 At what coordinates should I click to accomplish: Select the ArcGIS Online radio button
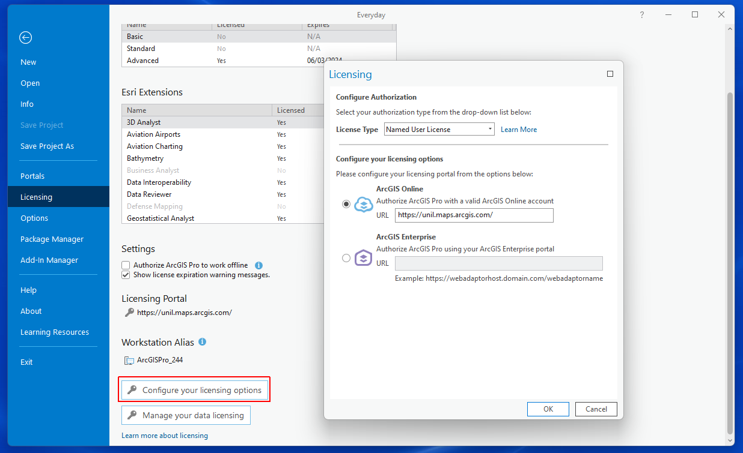pos(346,204)
